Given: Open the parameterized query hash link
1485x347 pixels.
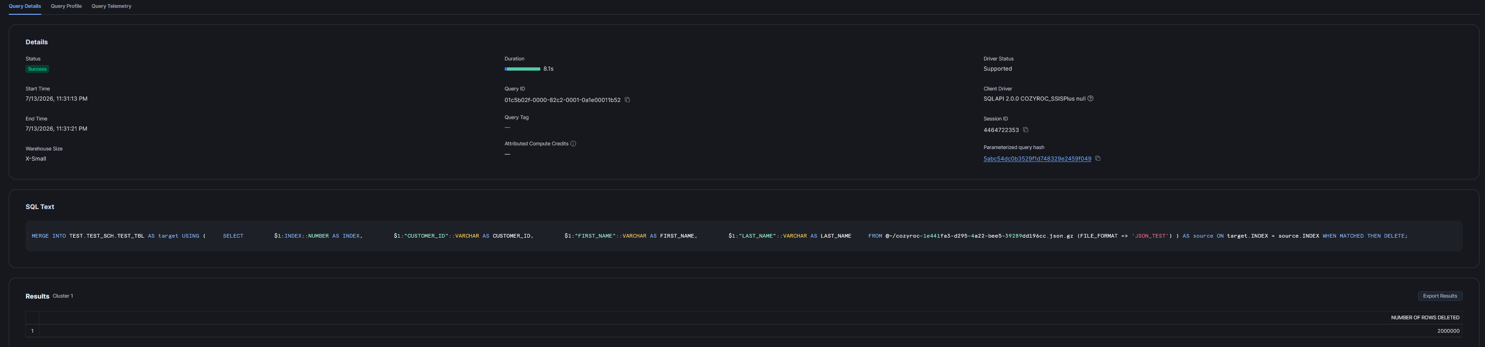Looking at the screenshot, I should pos(1037,159).
